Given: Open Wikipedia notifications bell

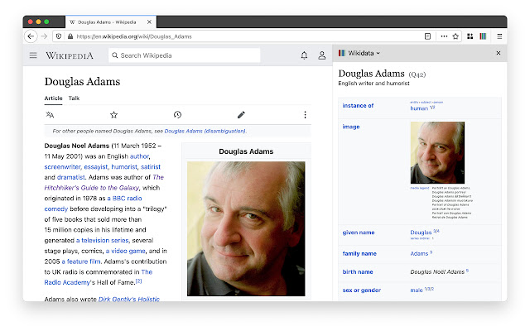Looking at the screenshot, I should click(304, 55).
